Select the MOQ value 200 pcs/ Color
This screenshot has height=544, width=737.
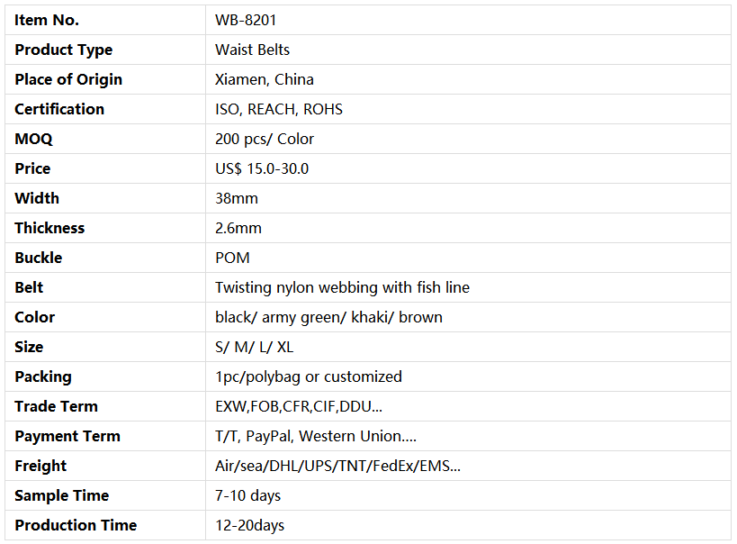(265, 140)
